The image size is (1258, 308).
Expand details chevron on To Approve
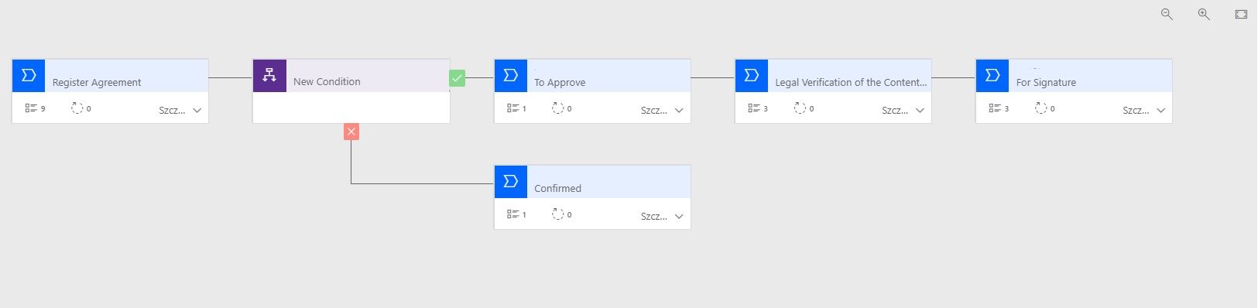pyautogui.click(x=679, y=111)
